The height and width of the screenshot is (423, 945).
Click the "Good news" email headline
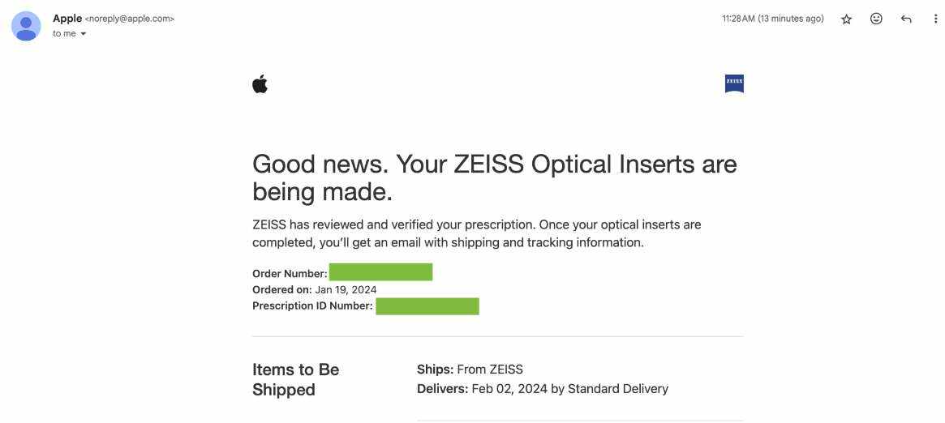(494, 177)
